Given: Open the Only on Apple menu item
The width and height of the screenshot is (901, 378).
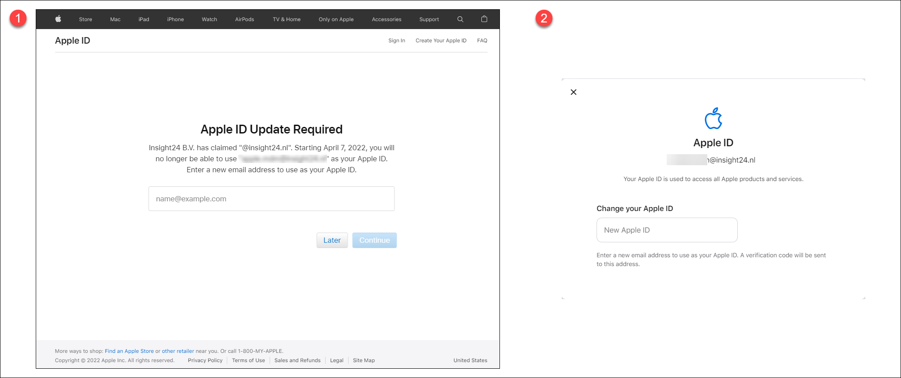Looking at the screenshot, I should [336, 19].
